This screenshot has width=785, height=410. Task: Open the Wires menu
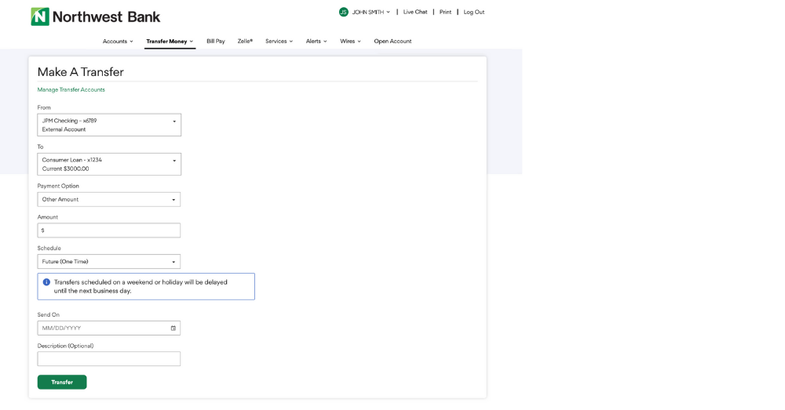click(350, 42)
